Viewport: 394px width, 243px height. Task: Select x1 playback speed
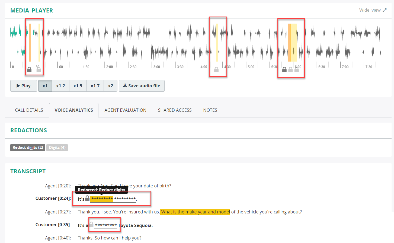[45, 86]
